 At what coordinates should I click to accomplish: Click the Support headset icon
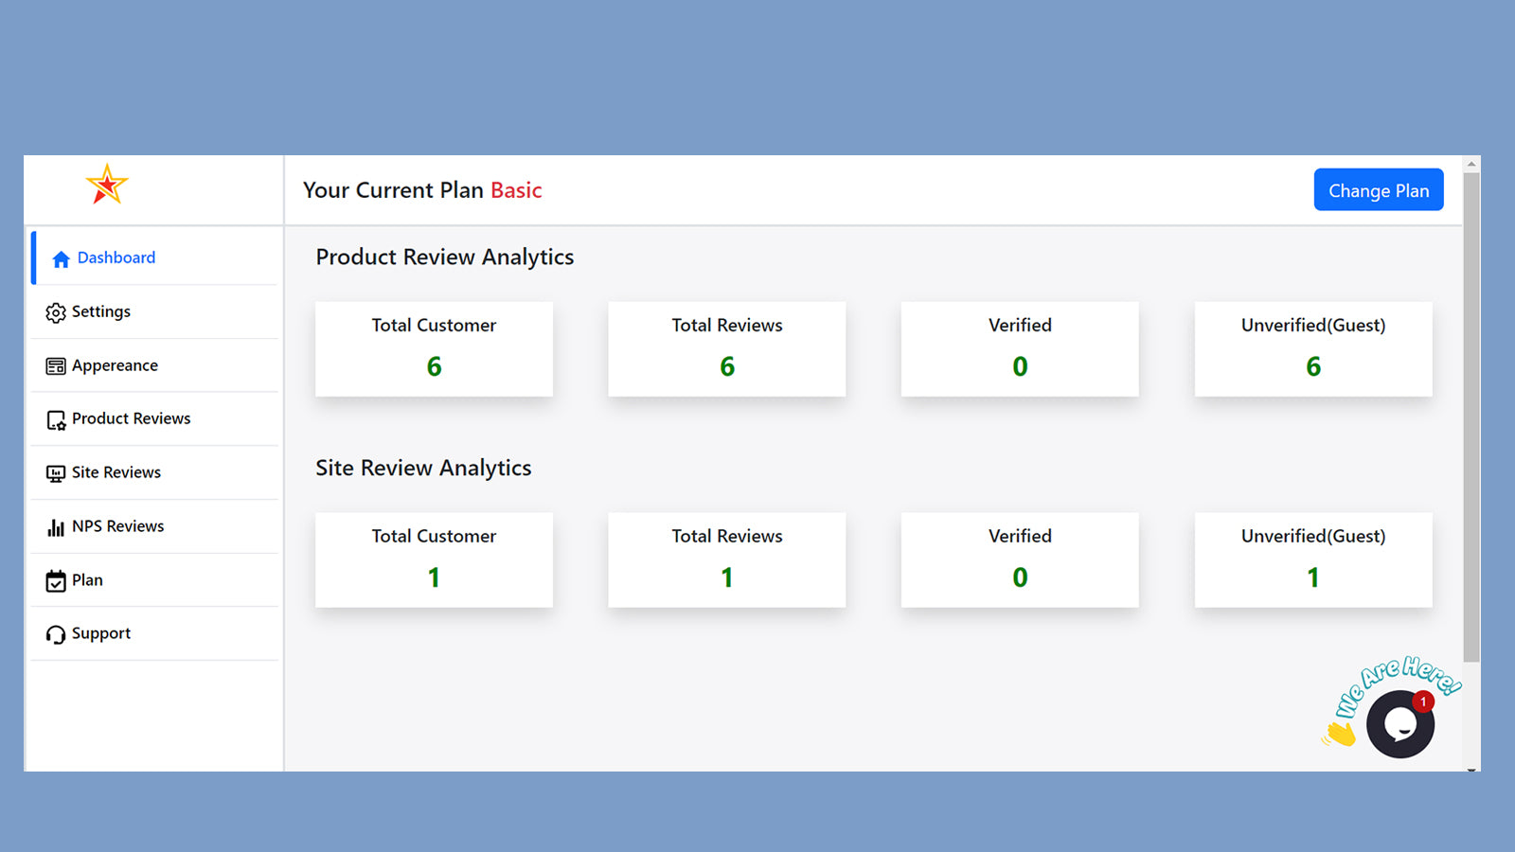click(56, 634)
